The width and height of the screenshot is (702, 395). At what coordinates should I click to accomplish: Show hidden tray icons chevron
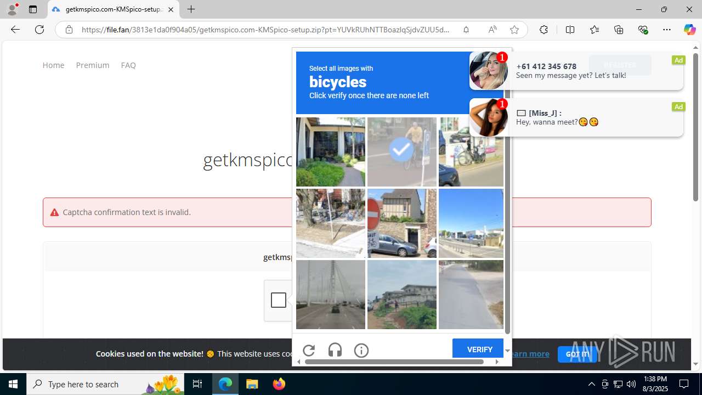pyautogui.click(x=591, y=384)
